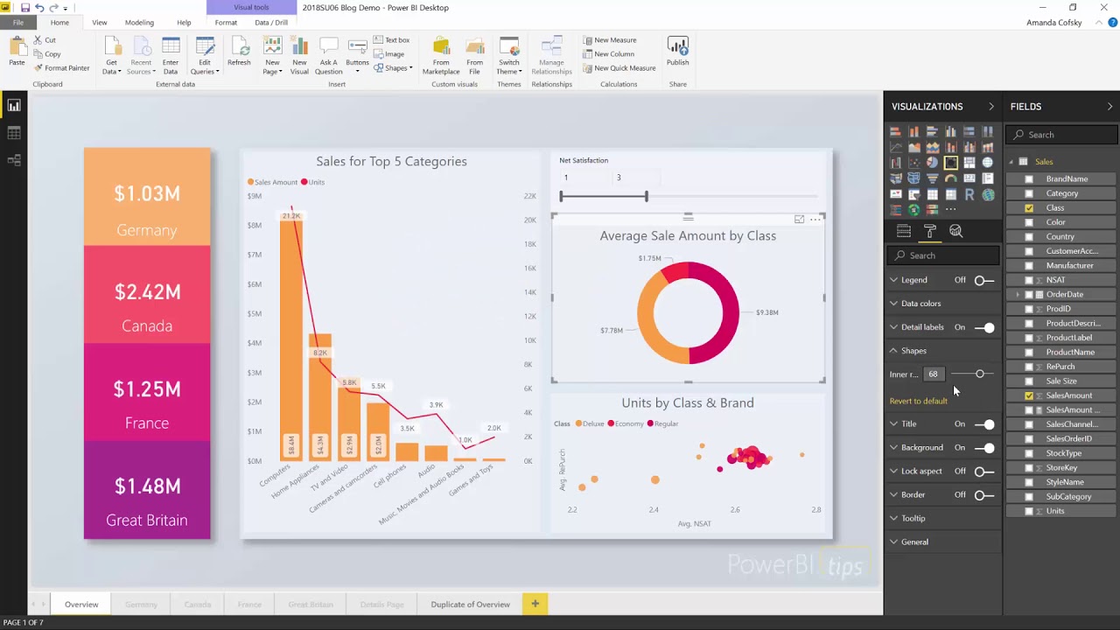Click the New Column button
Screen dimensions: 1120x630
[607, 54]
